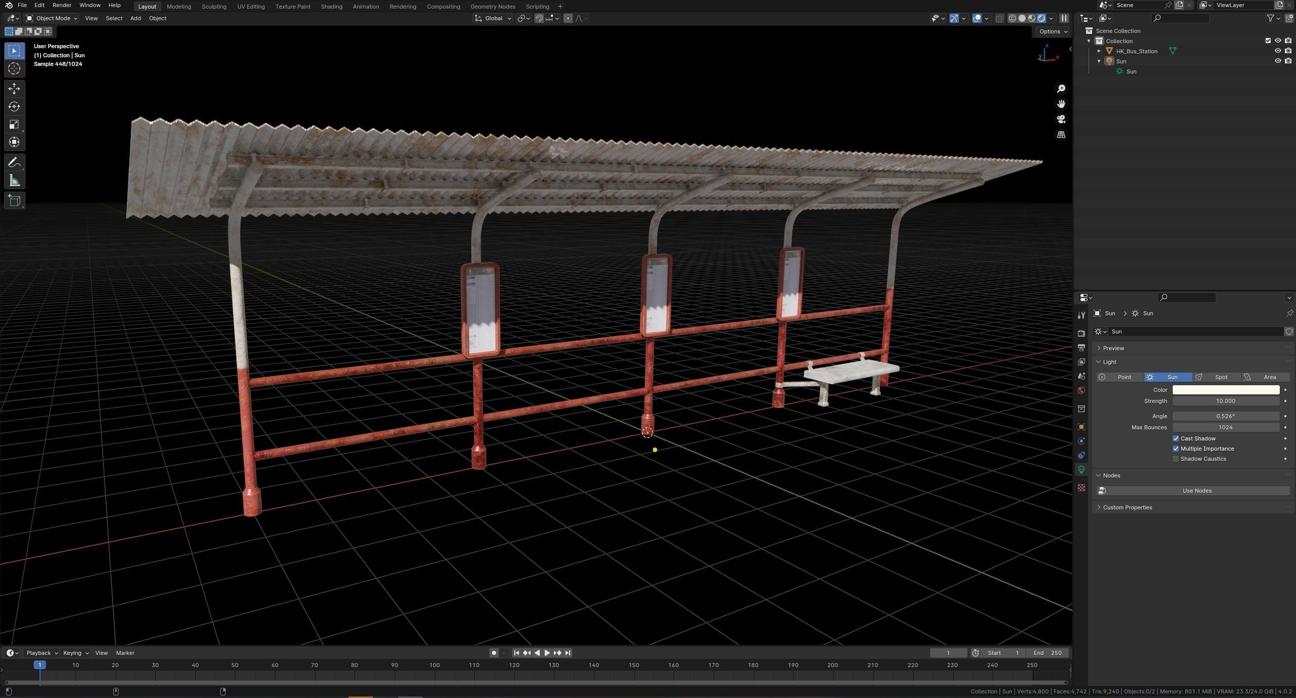Open the Physics properties tab
This screenshot has width=1296, height=698.
[1081, 441]
